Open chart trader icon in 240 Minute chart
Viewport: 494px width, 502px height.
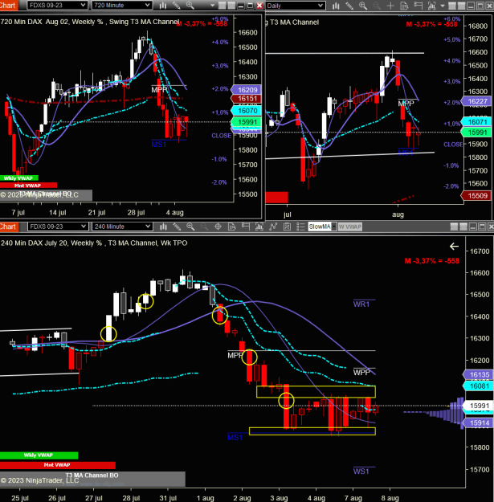click(x=246, y=227)
